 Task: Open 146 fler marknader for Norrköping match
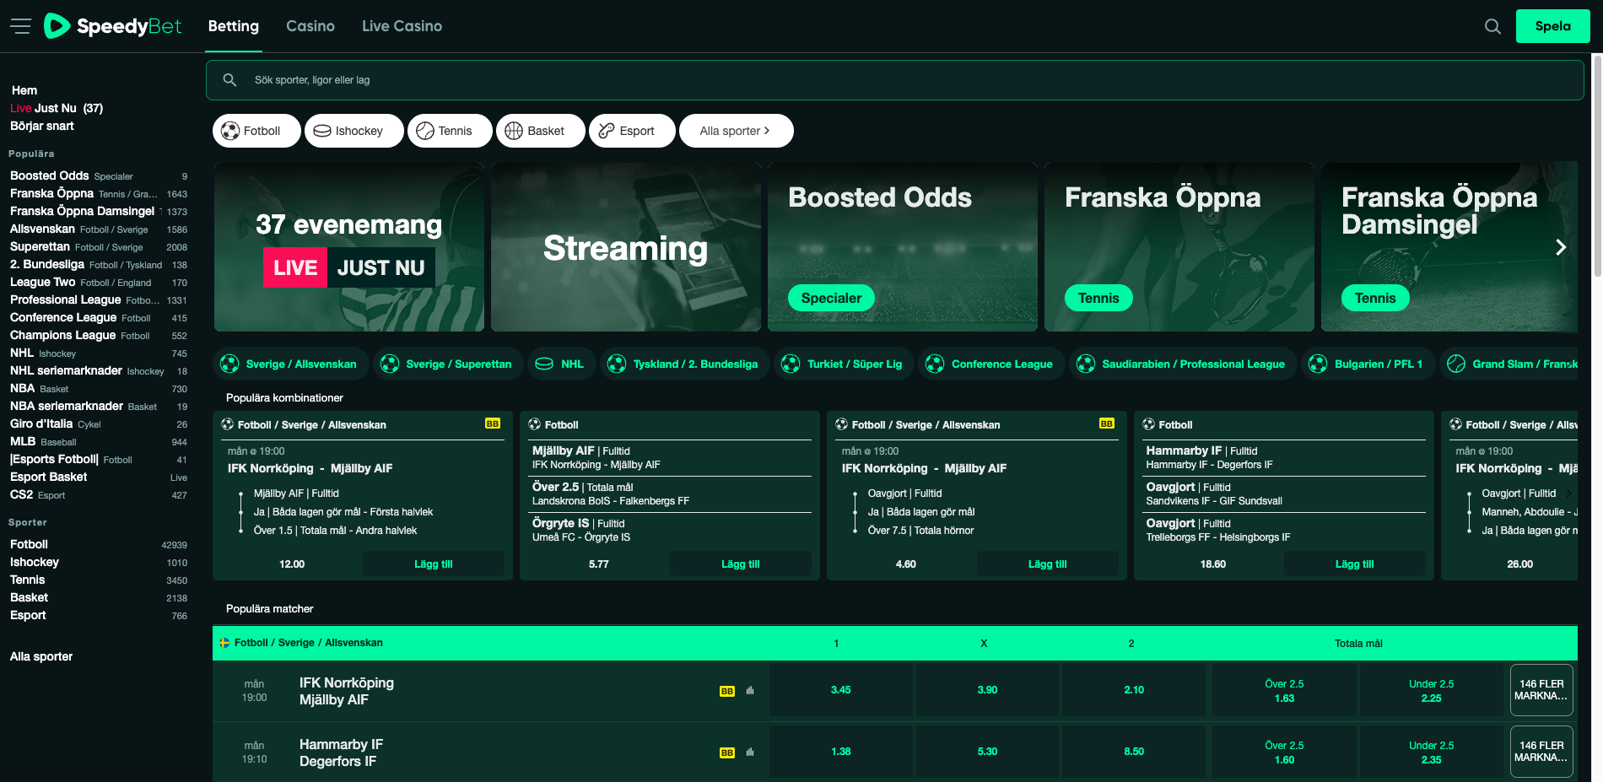[x=1541, y=690]
